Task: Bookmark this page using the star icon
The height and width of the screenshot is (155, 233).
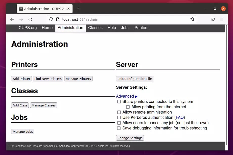Action: coord(192,19)
